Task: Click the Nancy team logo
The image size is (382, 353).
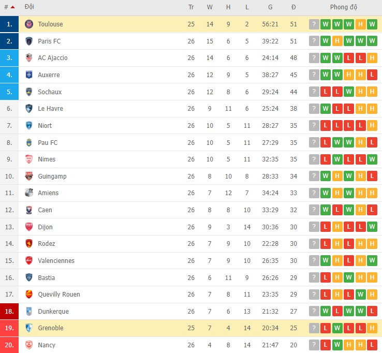Action: point(29,345)
